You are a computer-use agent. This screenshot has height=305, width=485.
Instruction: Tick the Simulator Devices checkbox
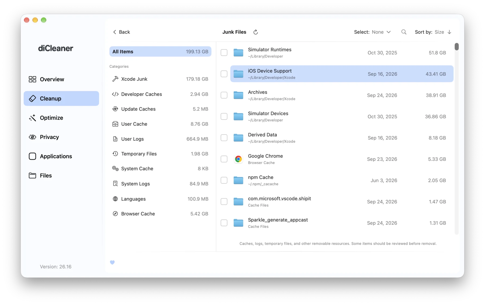coord(224,116)
